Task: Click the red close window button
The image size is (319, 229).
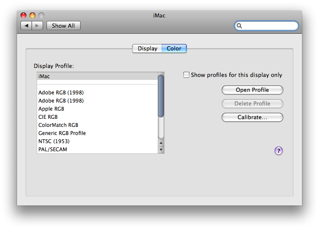Action: (x=23, y=15)
